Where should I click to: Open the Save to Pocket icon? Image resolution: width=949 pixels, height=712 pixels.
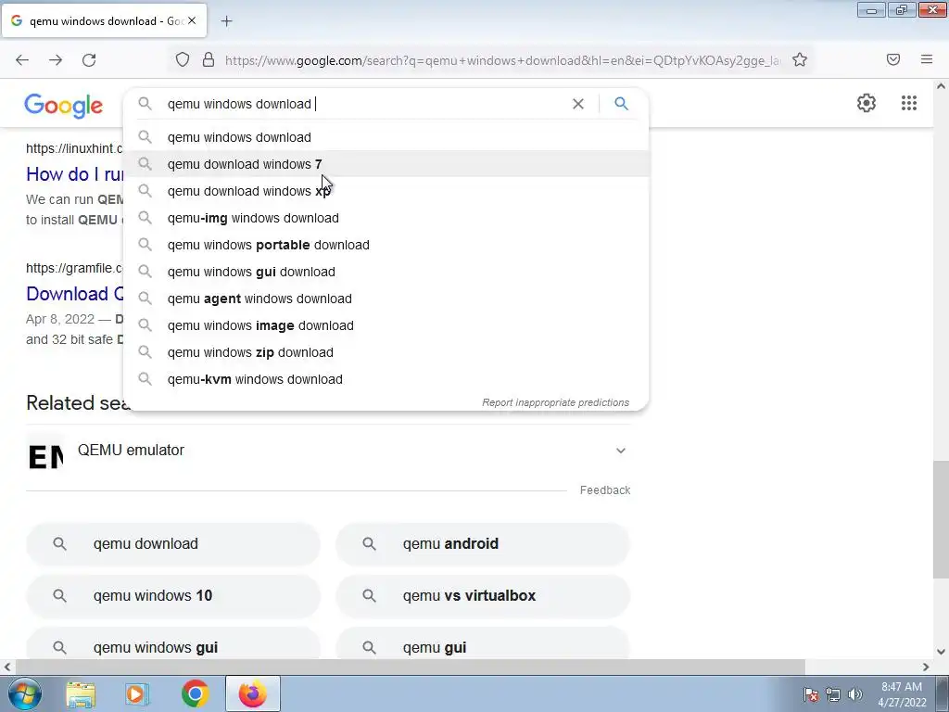click(x=893, y=59)
